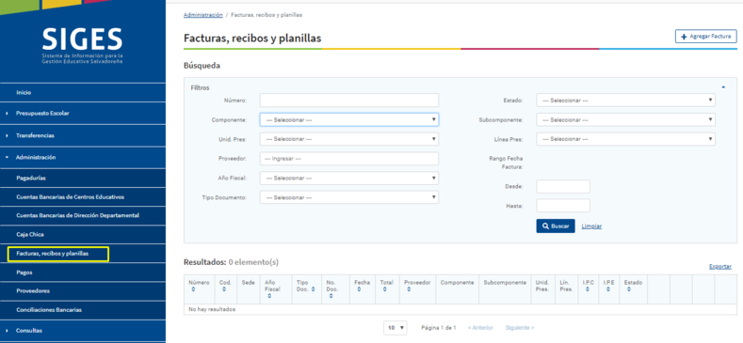Open Cuentas Bancarias de Dirección Departamental
The height and width of the screenshot is (343, 743).
pyautogui.click(x=83, y=215)
